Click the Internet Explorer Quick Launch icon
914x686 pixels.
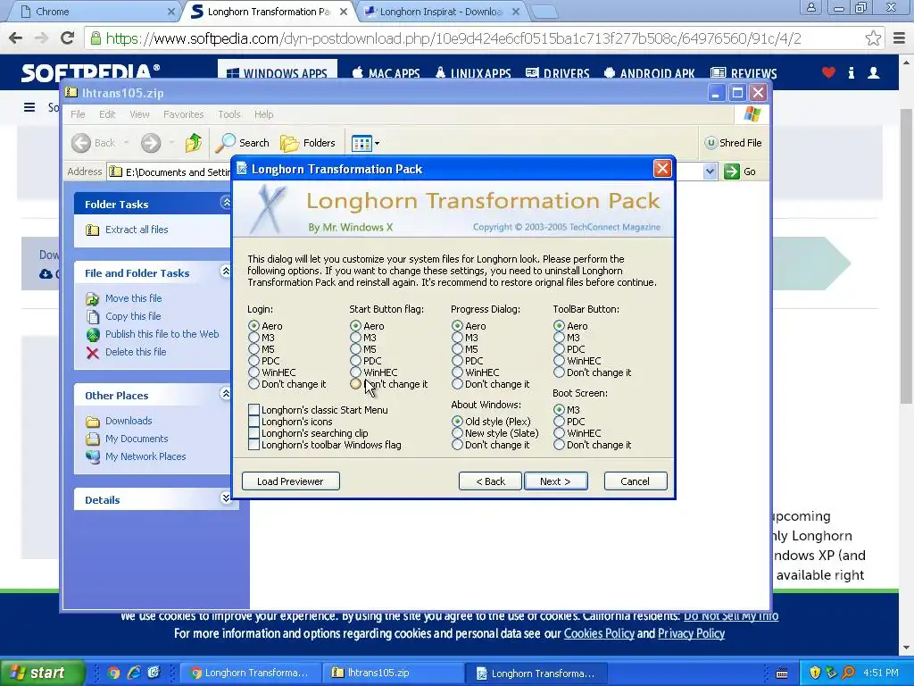pyautogui.click(x=134, y=673)
